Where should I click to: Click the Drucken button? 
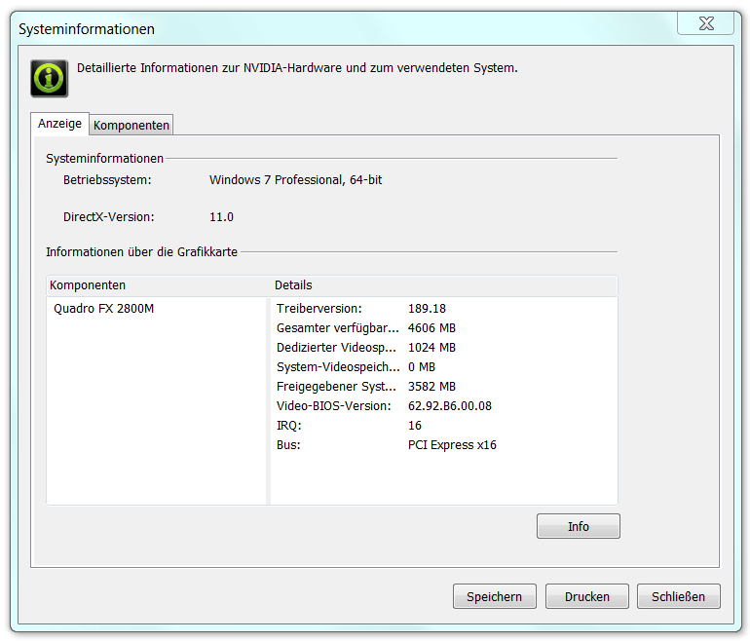(587, 596)
